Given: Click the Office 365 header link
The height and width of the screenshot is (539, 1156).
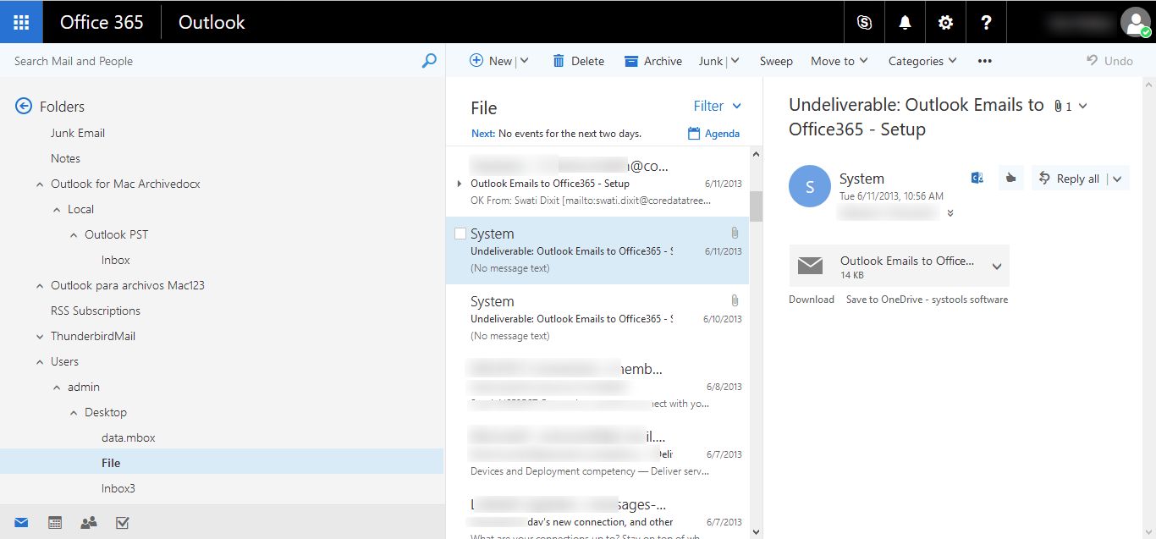Looking at the screenshot, I should pyautogui.click(x=102, y=22).
